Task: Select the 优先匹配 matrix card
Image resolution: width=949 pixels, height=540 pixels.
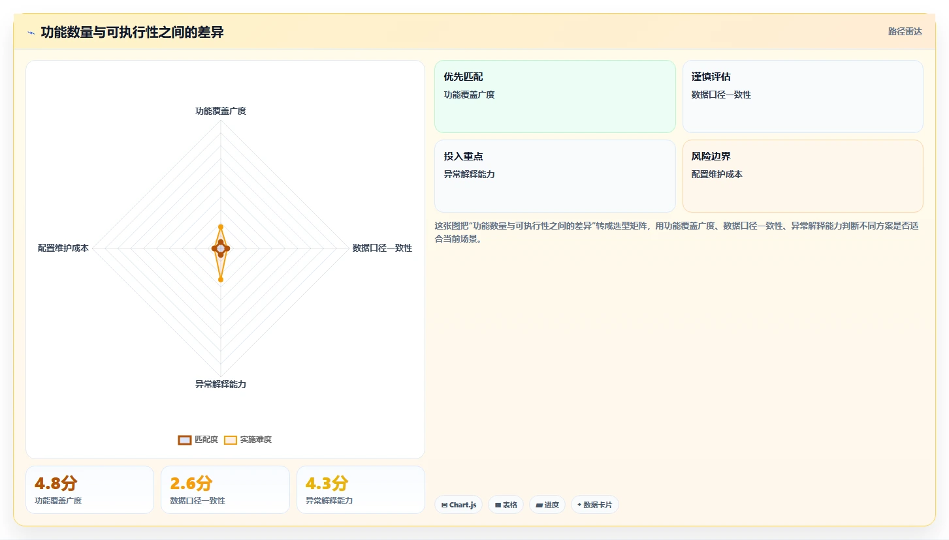Action: click(555, 97)
